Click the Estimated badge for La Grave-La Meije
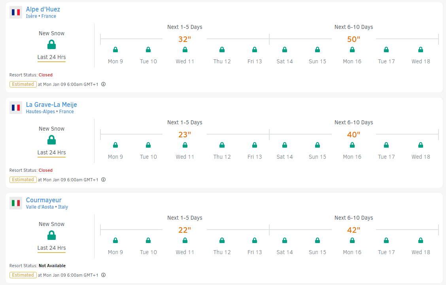Image resolution: width=446 pixels, height=285 pixels. 23,180
